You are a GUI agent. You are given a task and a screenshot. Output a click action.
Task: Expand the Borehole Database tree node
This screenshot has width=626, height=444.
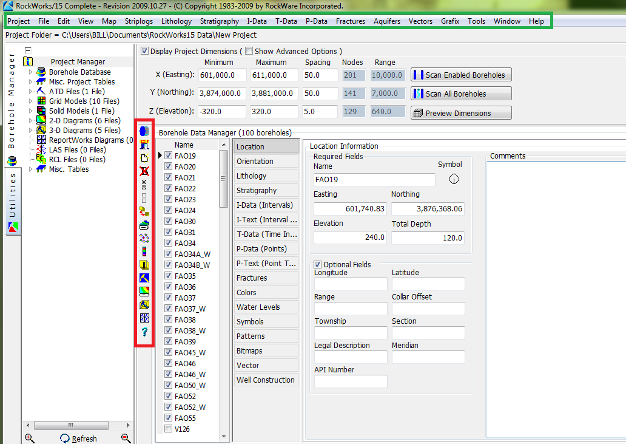(31, 72)
